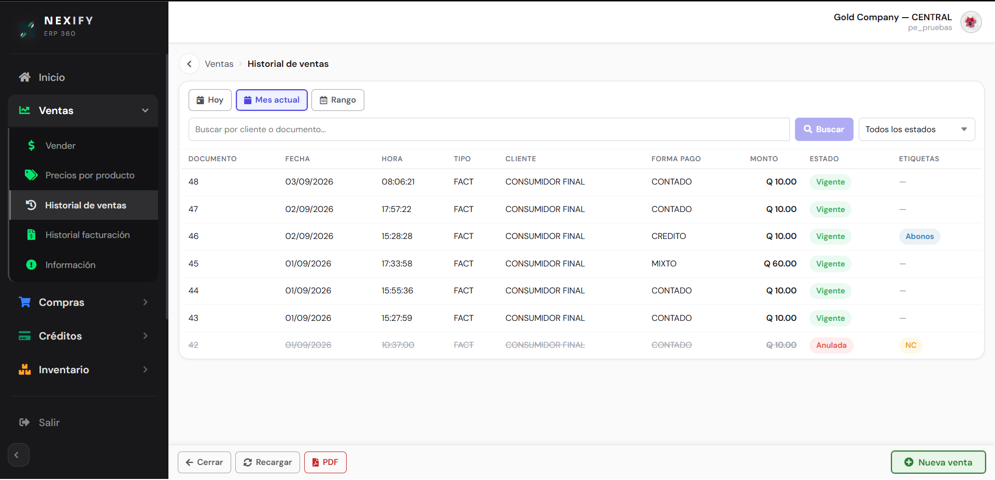Image resolution: width=995 pixels, height=480 pixels.
Task: Click the Vigente badge on document 45
Action: [830, 264]
